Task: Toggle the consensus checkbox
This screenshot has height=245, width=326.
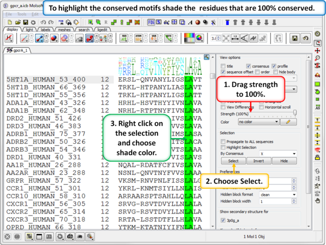Action: click(x=249, y=67)
